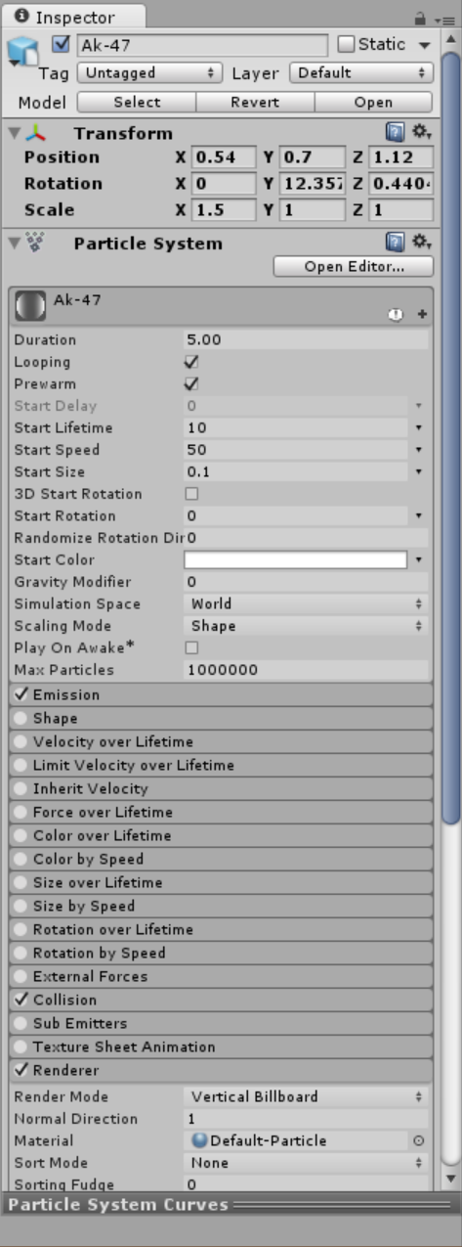Screen dimensions: 462x1247
Task: Open the External Forces module header
Action: coord(221,976)
